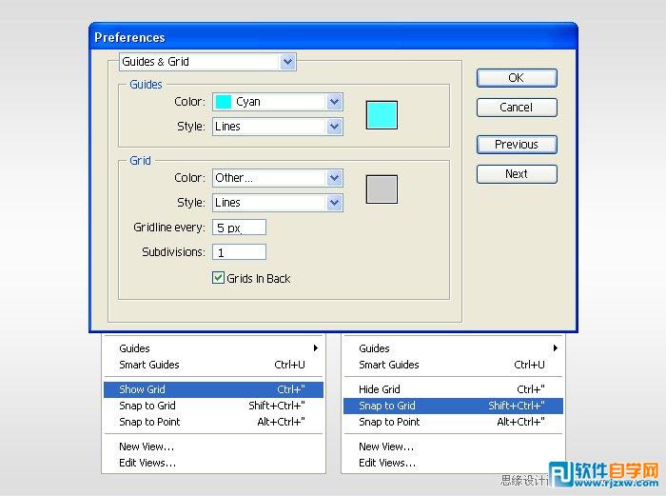The image size is (666, 496).
Task: Open the Grid Color dropdown showing Other
Action: click(278, 178)
